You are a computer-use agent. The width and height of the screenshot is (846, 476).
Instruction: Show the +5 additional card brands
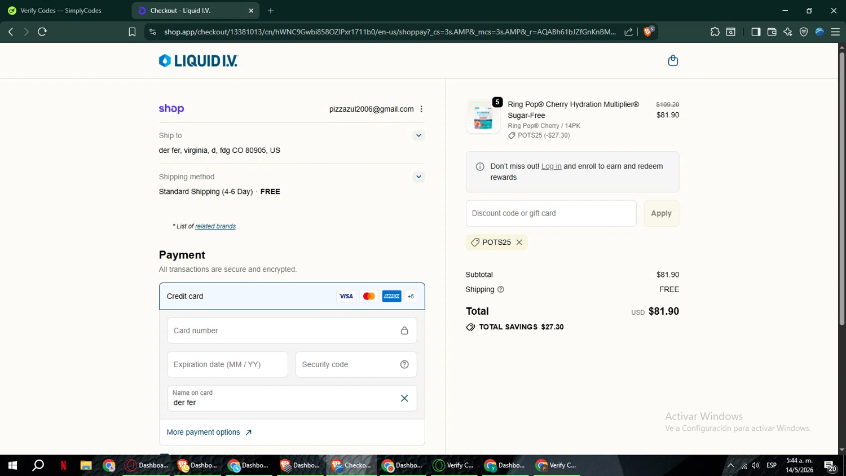[x=411, y=296]
